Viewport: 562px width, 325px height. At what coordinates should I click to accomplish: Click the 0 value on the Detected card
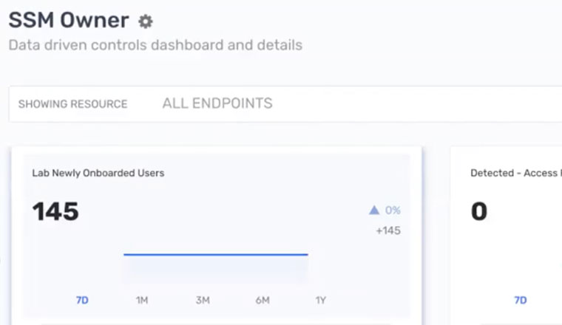click(479, 212)
